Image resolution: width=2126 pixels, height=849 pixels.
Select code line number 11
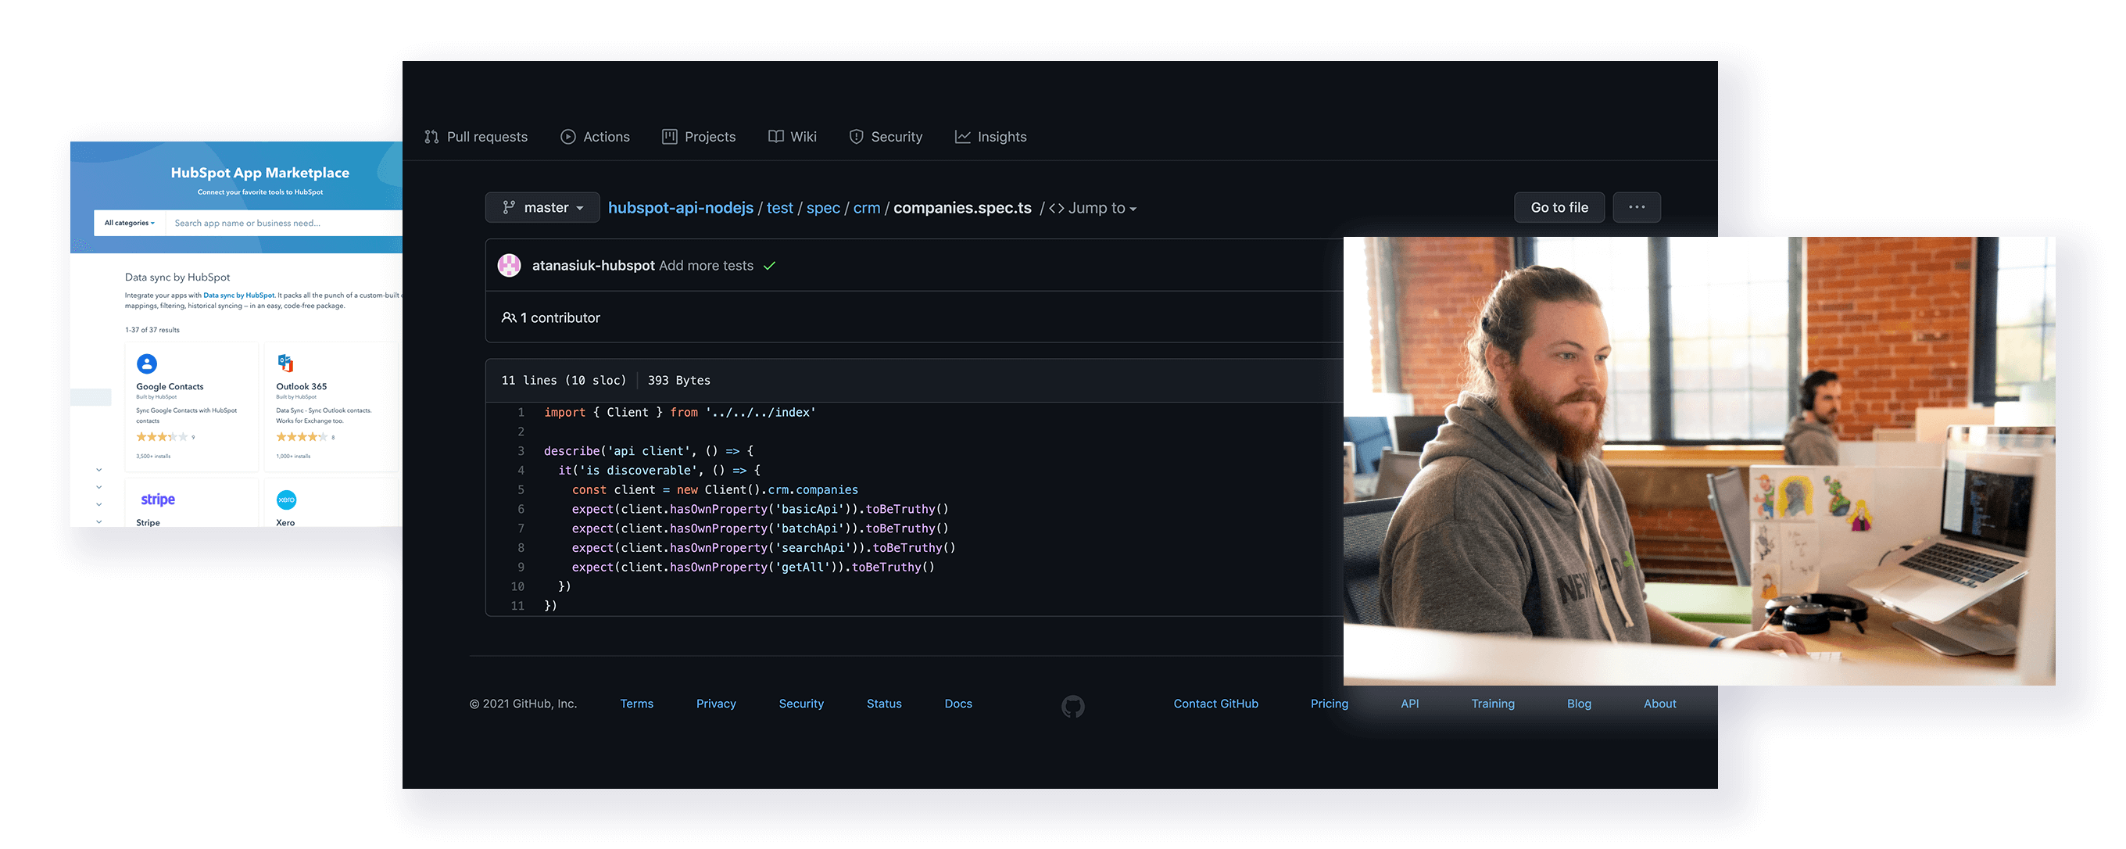pyautogui.click(x=517, y=607)
